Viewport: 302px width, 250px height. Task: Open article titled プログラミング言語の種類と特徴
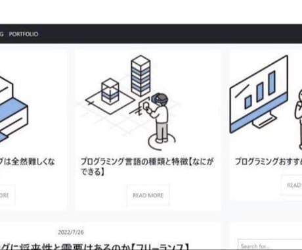click(x=147, y=166)
